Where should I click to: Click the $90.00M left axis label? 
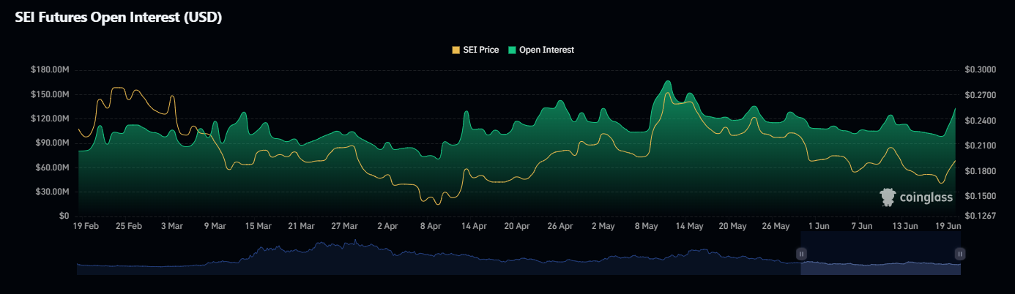click(x=52, y=143)
